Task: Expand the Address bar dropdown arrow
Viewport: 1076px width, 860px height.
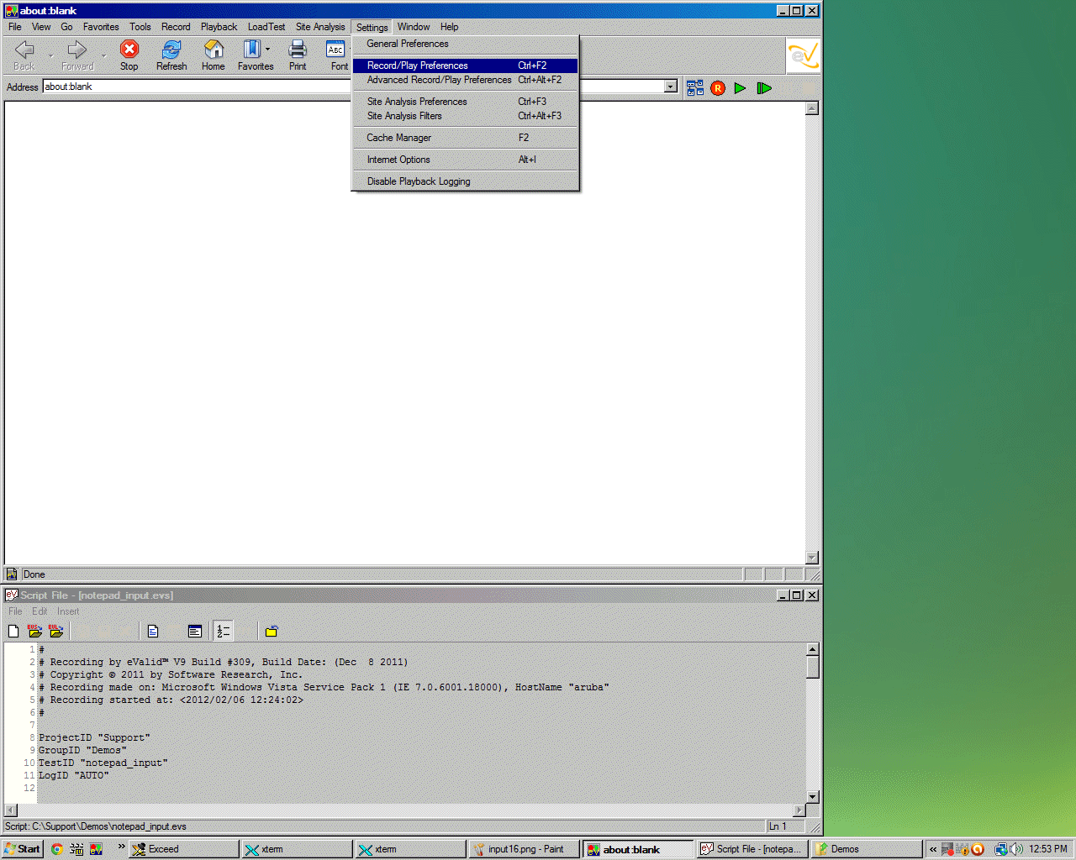Action: pos(670,87)
